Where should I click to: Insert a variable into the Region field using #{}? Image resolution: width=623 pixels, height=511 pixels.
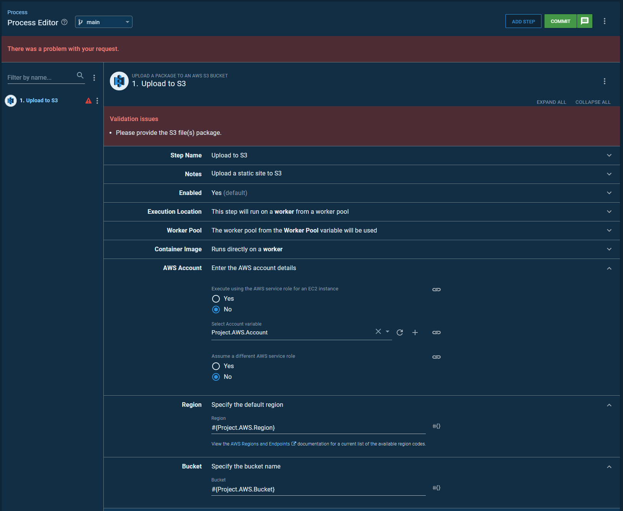(436, 426)
